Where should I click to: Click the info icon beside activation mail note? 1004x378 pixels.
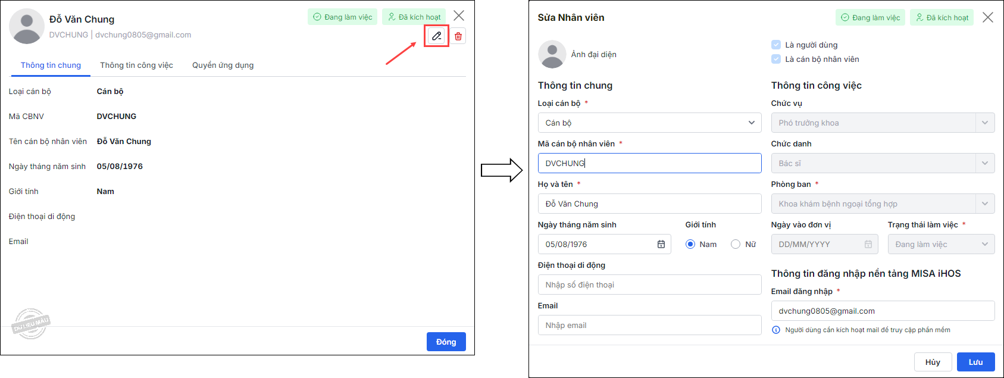[x=776, y=330]
